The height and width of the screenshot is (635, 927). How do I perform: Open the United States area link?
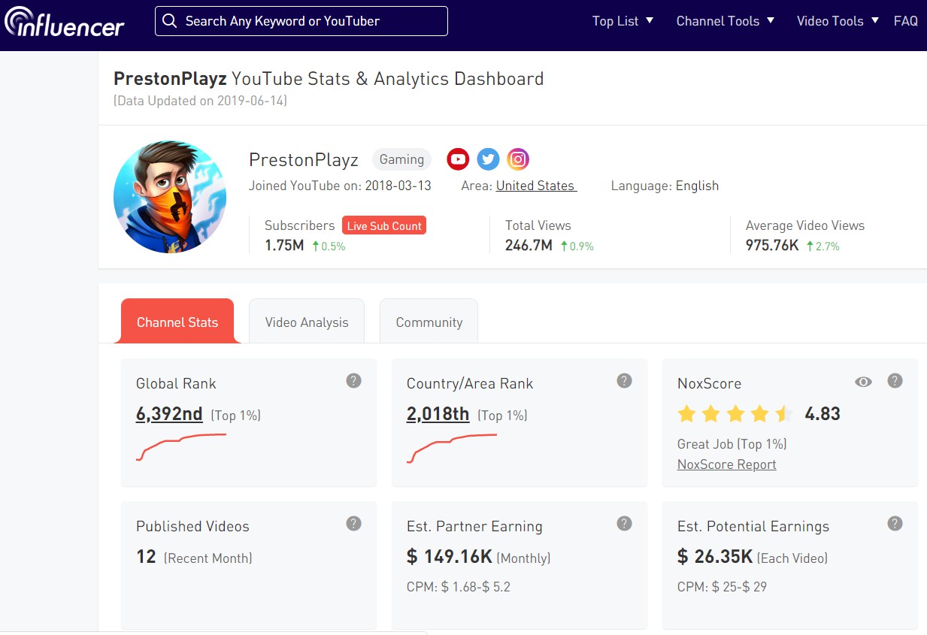tap(536, 186)
